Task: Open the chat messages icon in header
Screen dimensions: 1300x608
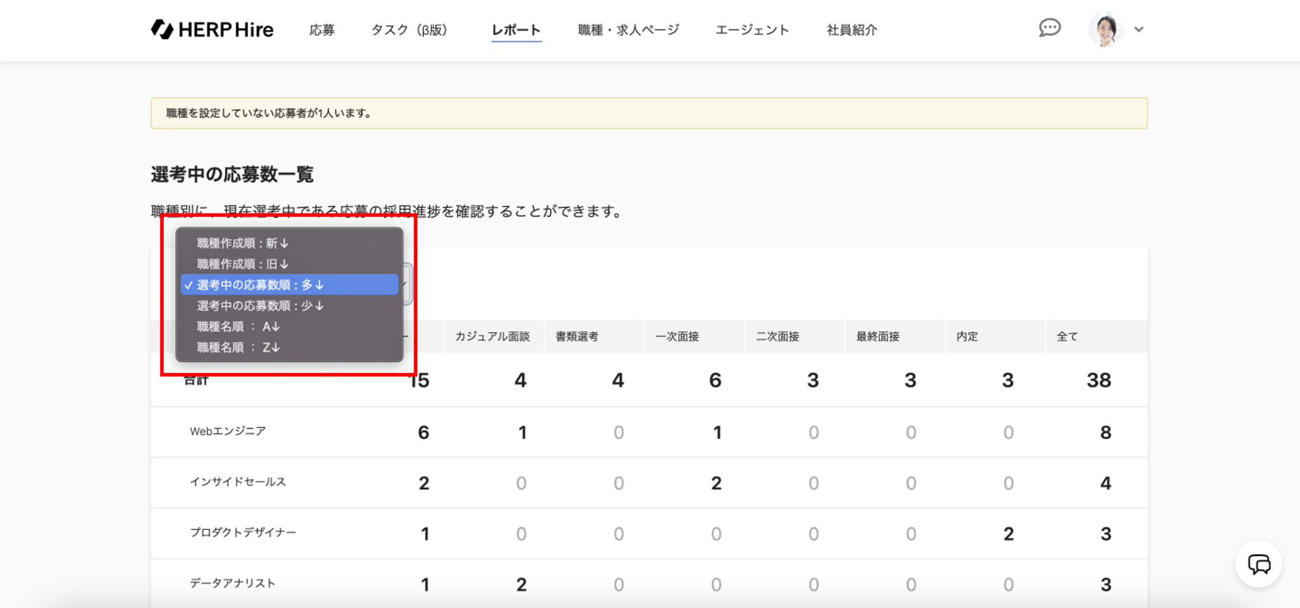Action: tap(1049, 28)
